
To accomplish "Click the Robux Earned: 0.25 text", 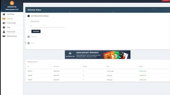I will 12,9.
